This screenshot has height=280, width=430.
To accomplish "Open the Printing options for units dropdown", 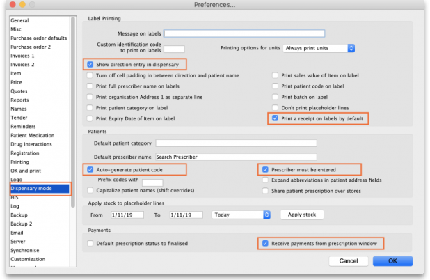I will [x=329, y=48].
